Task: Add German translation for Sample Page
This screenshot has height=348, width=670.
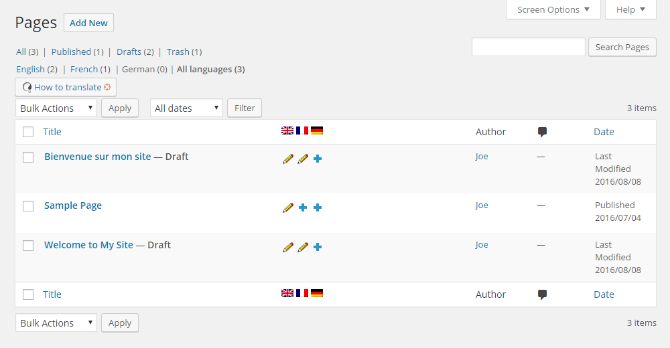Action: [x=318, y=207]
